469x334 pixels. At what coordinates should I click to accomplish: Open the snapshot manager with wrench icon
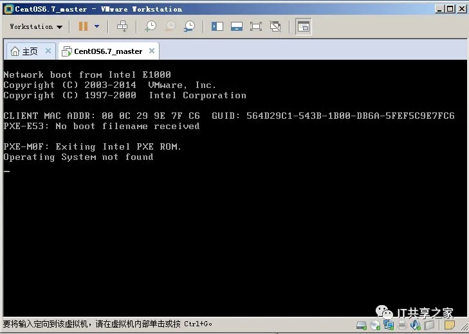click(189, 26)
